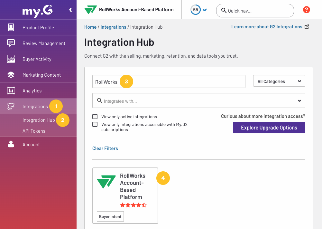The image size is (322, 229).
Task: Collapse the sidebar with the chevron arrow
Action: click(x=70, y=10)
